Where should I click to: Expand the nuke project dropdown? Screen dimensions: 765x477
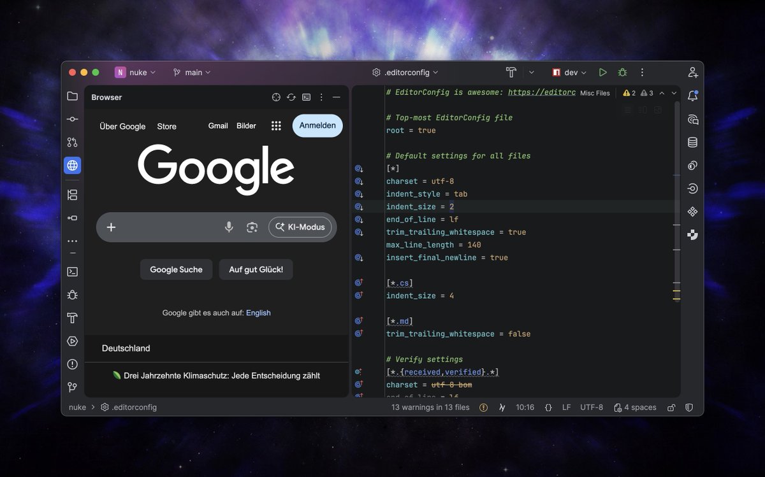[136, 72]
